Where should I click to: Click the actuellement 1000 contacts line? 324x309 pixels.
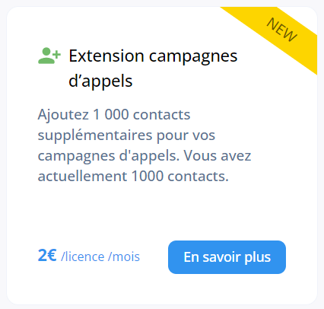[133, 176]
